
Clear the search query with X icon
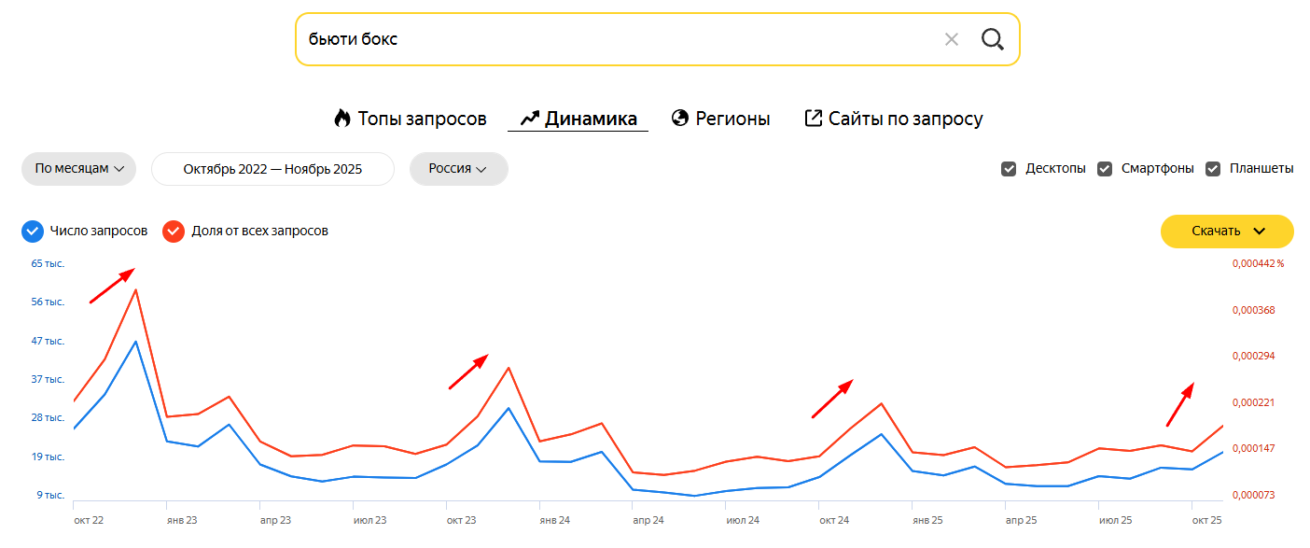[951, 39]
